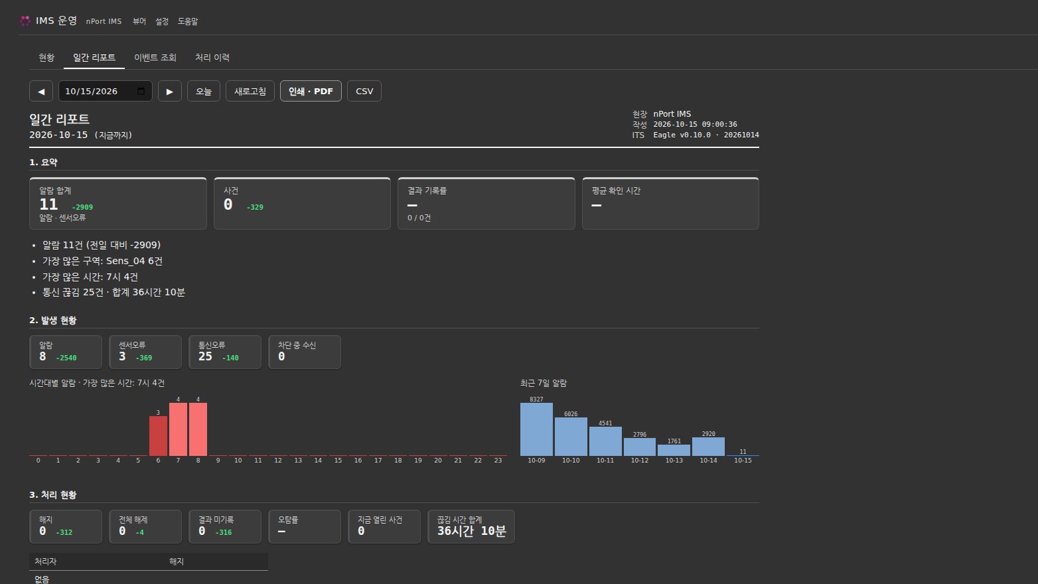Go to previous day with ◀ button
The image size is (1038, 584).
coord(41,91)
